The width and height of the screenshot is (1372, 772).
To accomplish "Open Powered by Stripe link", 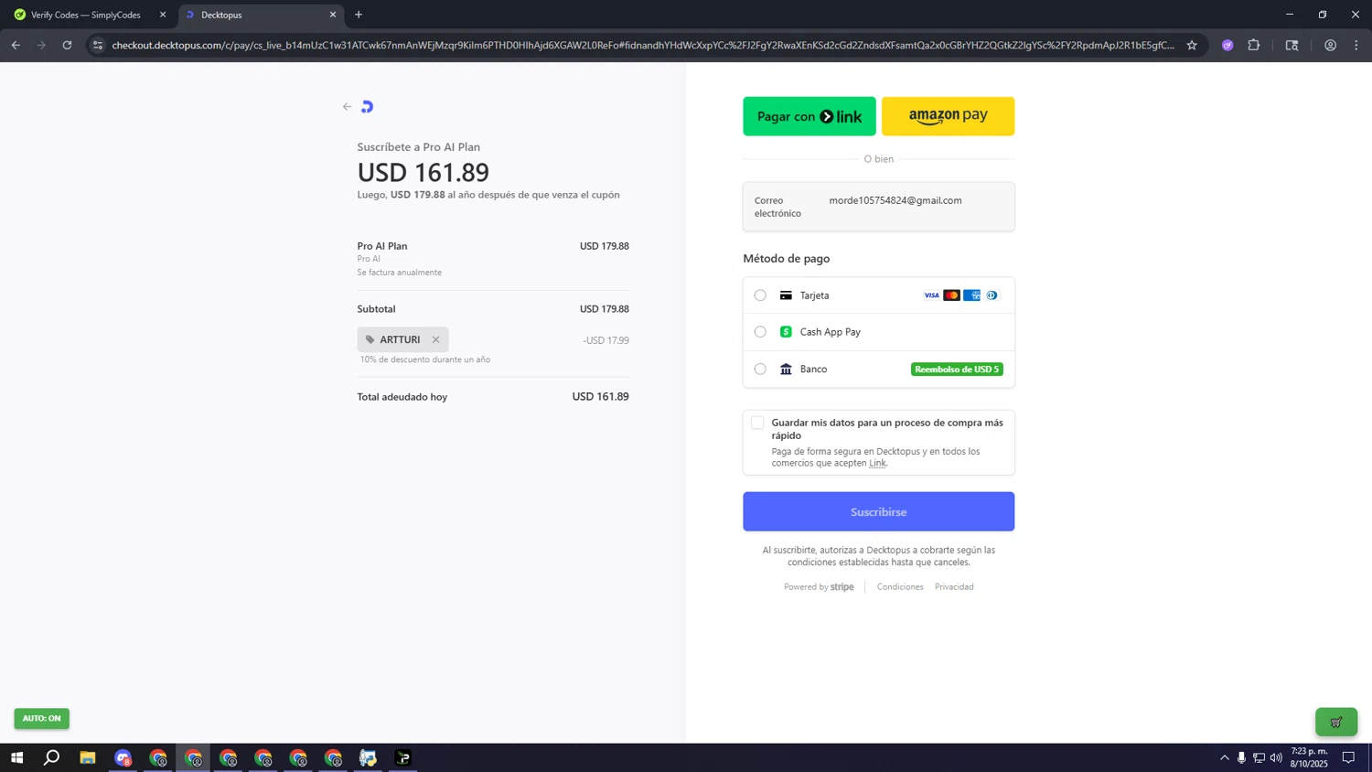I will [x=819, y=587].
